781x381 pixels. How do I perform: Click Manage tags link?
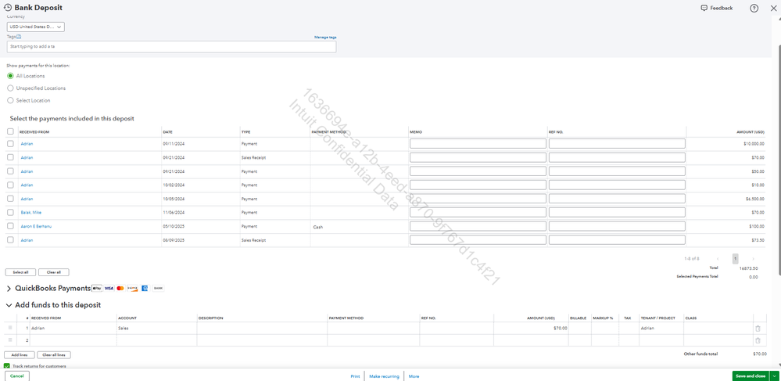point(325,38)
